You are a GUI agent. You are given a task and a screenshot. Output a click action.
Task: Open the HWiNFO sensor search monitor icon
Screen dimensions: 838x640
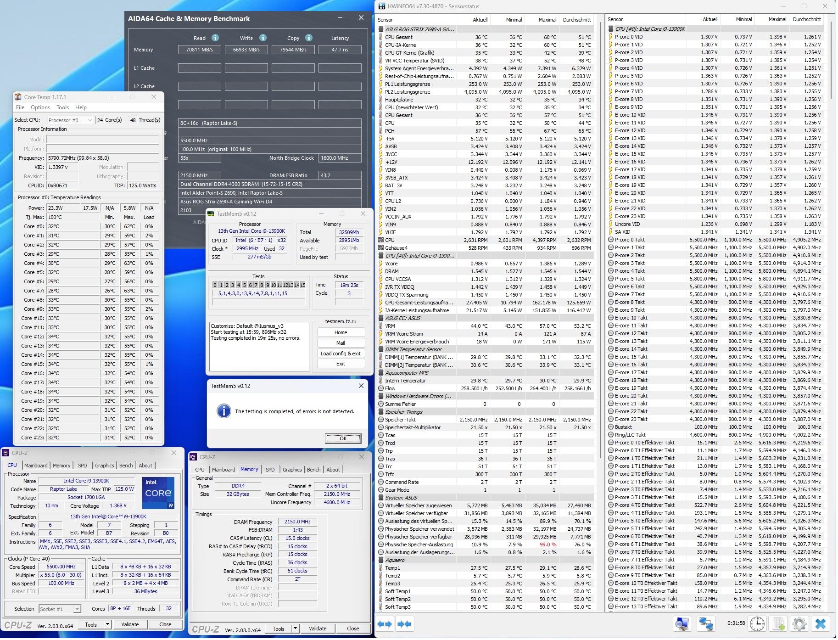[x=682, y=624]
